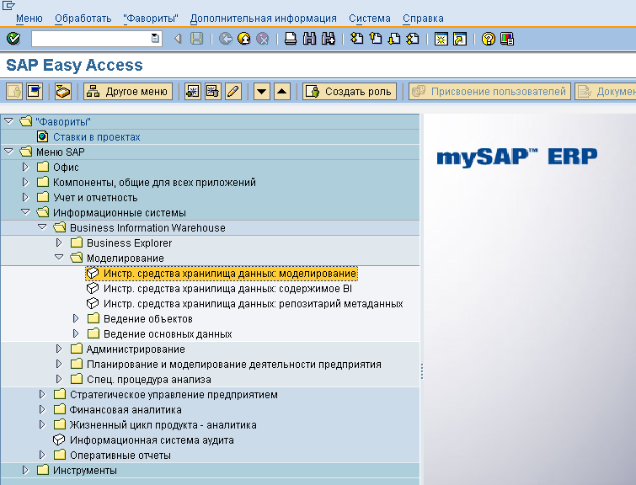Image resolution: width=636 pixels, height=485 pixels.
Task: Select Инстр. средства хранилища данных: содержимое BI
Action: (x=228, y=289)
